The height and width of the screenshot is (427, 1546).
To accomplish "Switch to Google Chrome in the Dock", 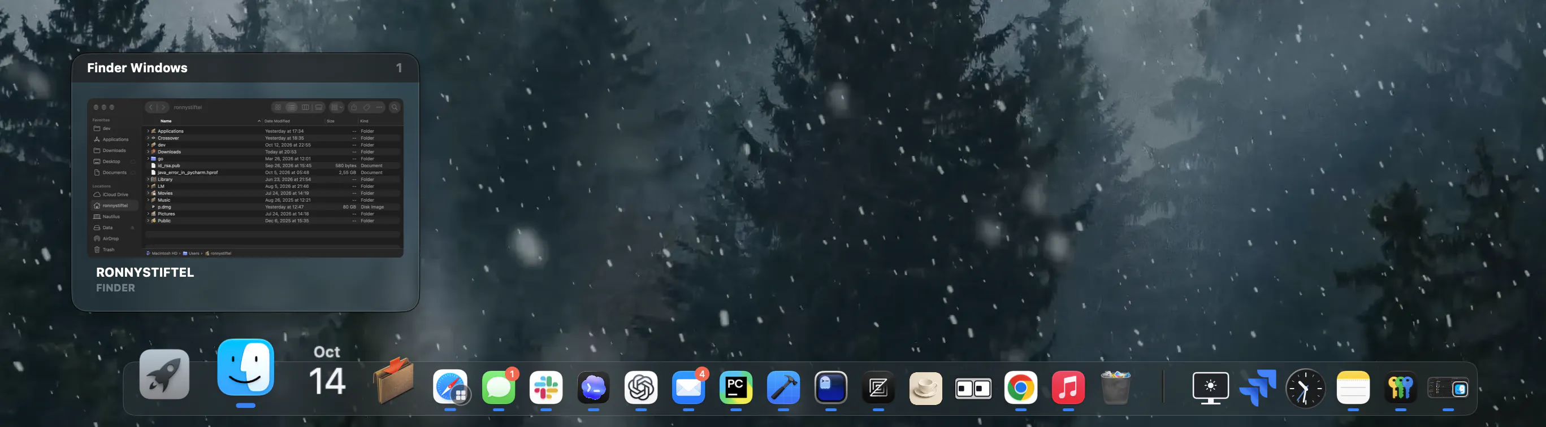I will [x=1020, y=387].
